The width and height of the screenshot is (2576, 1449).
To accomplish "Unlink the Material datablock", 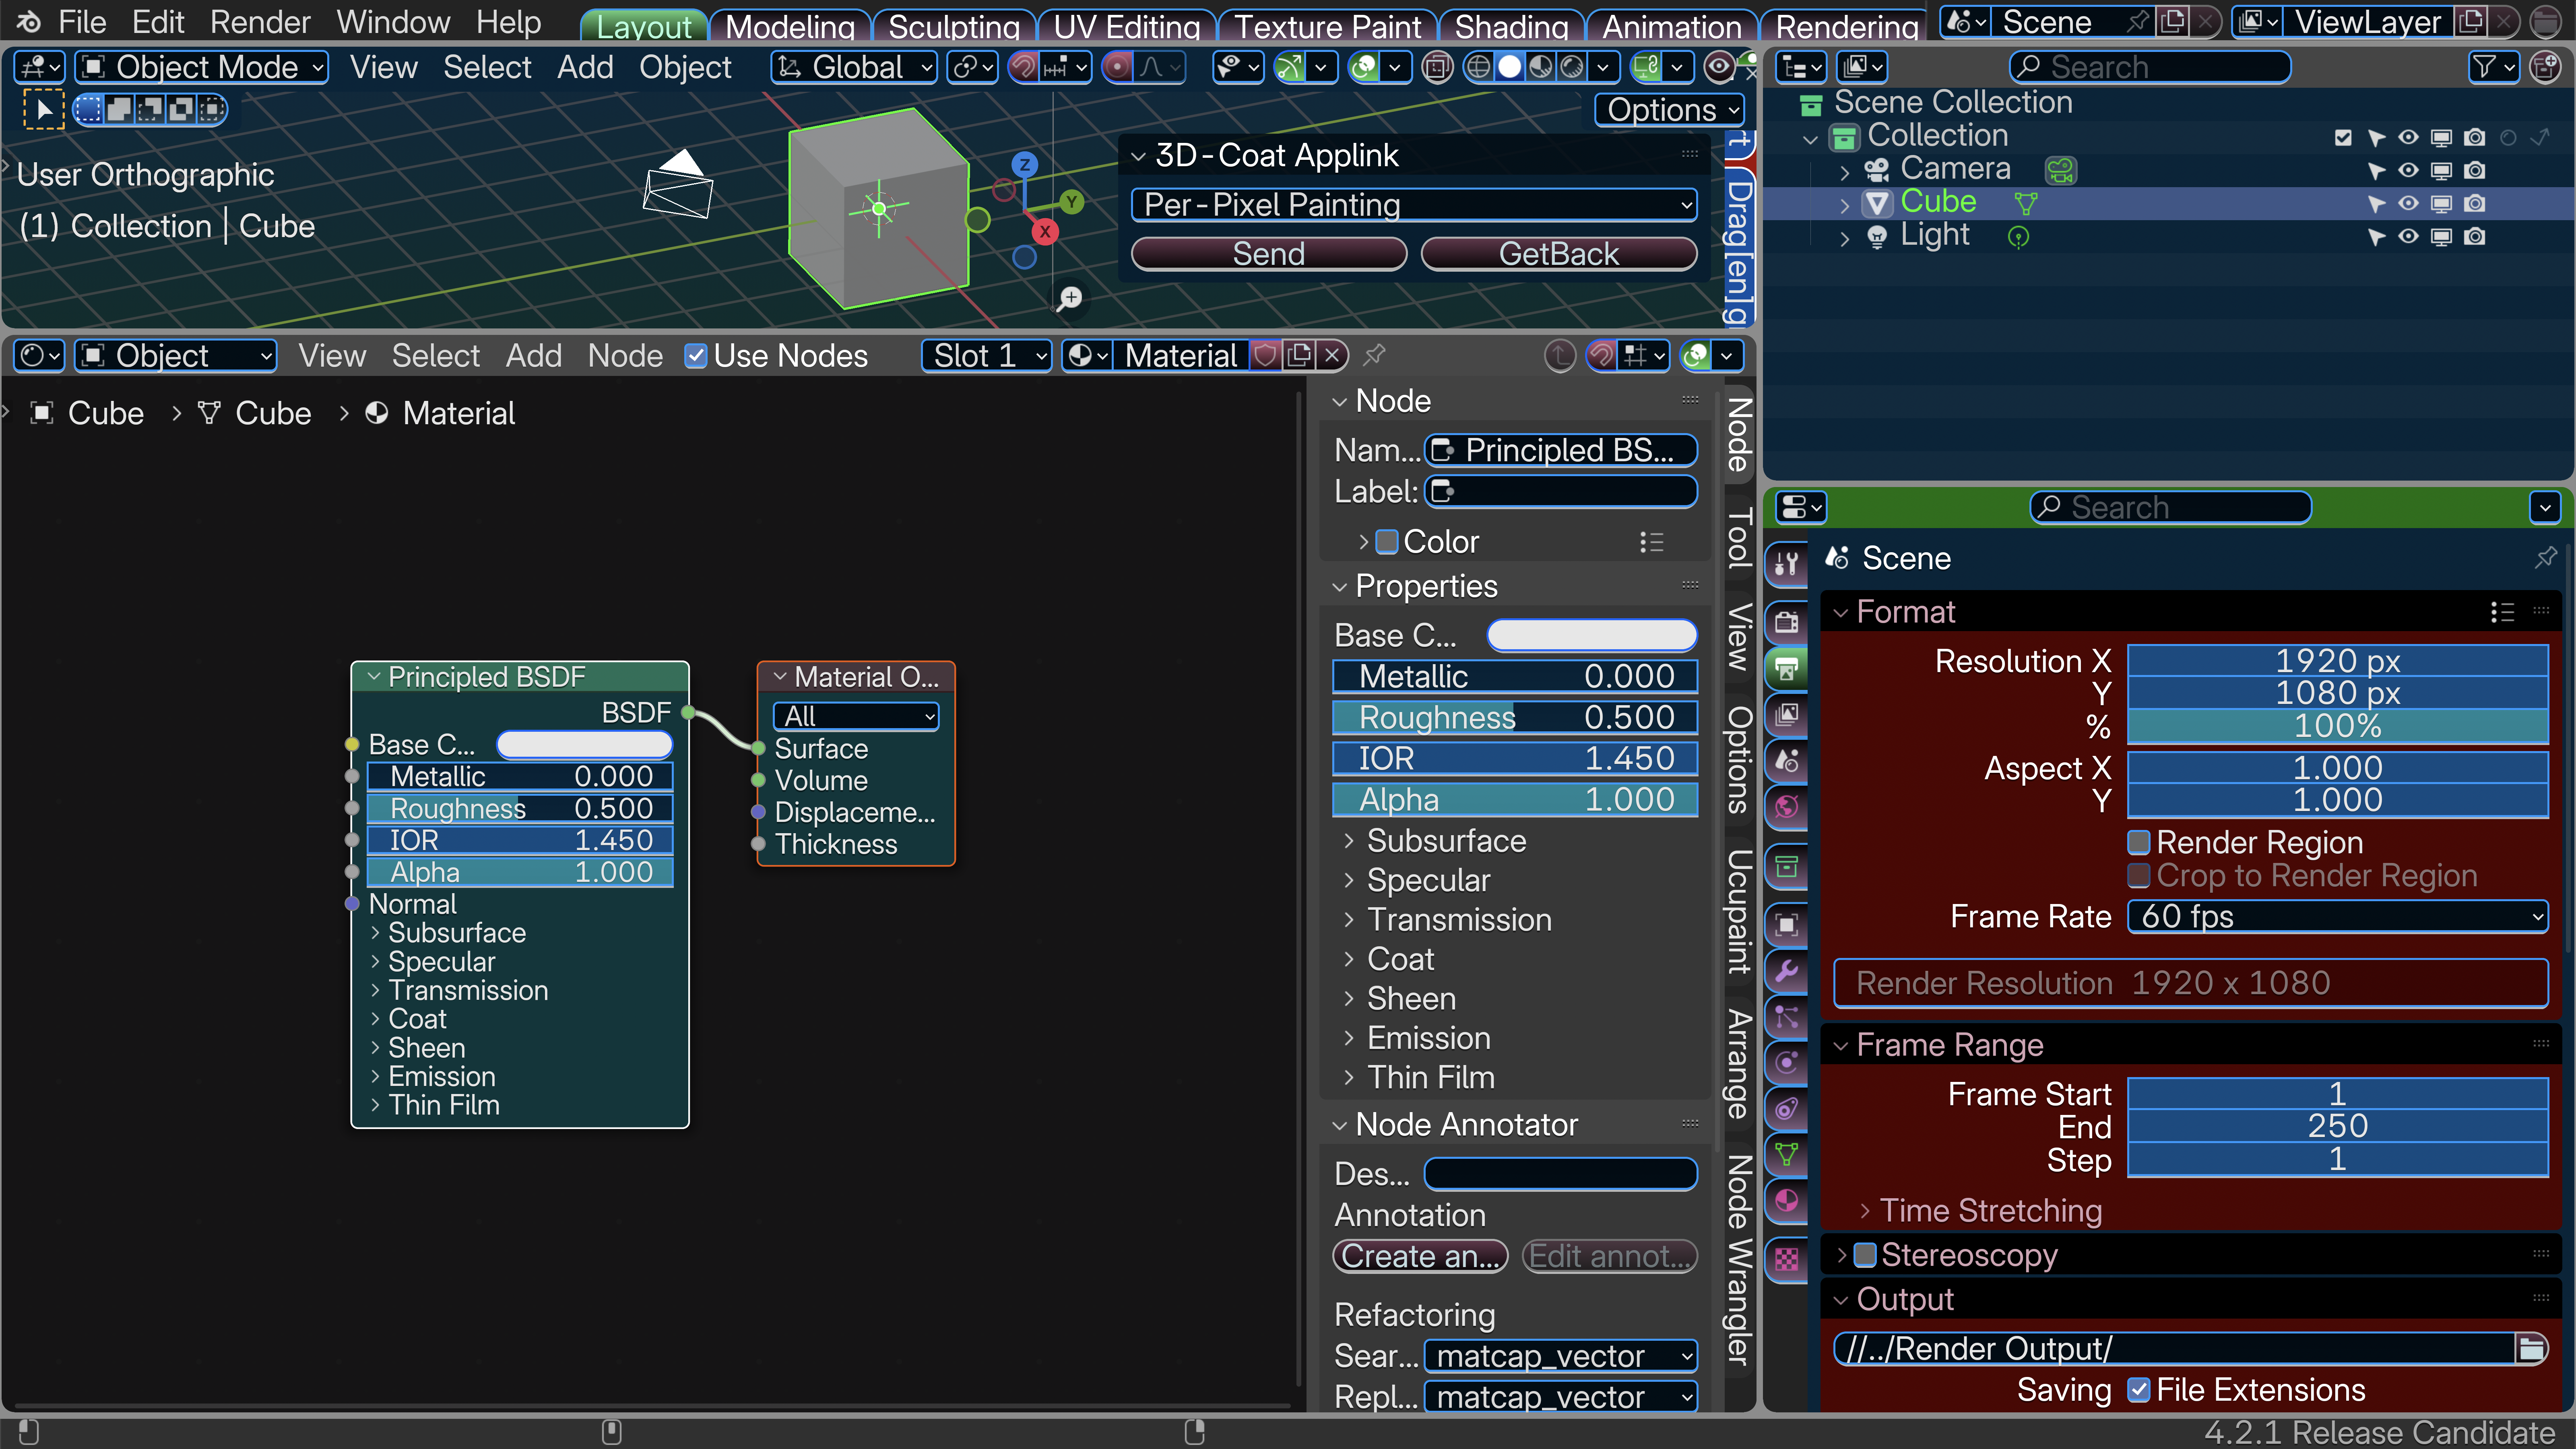I will point(1331,356).
